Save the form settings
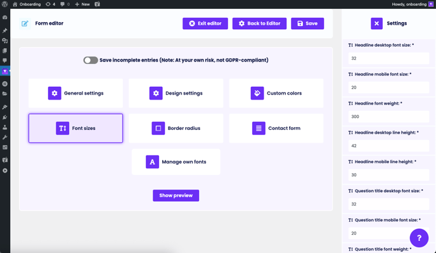The width and height of the screenshot is (436, 253). (x=307, y=23)
